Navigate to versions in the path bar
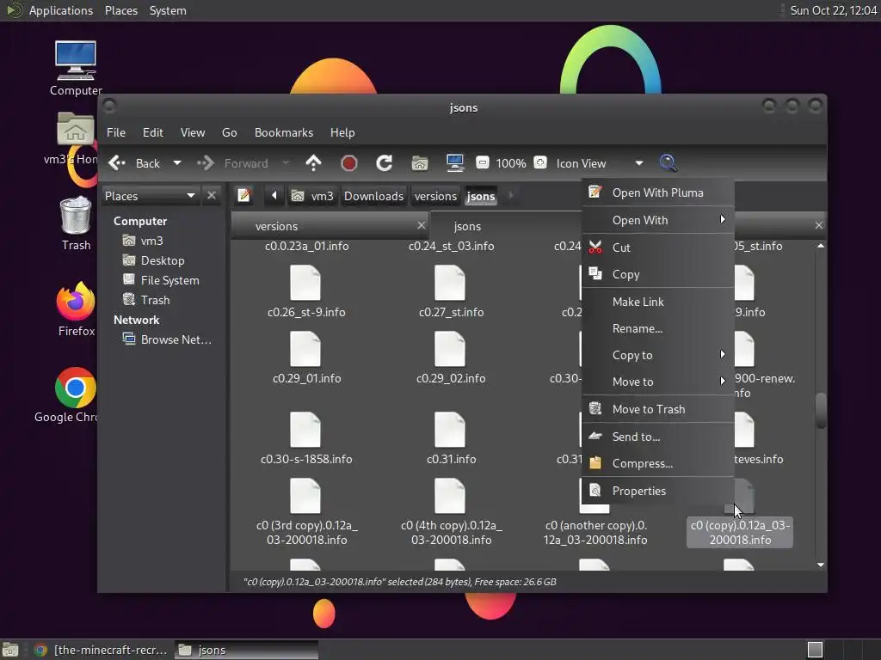The image size is (881, 660). [x=435, y=196]
